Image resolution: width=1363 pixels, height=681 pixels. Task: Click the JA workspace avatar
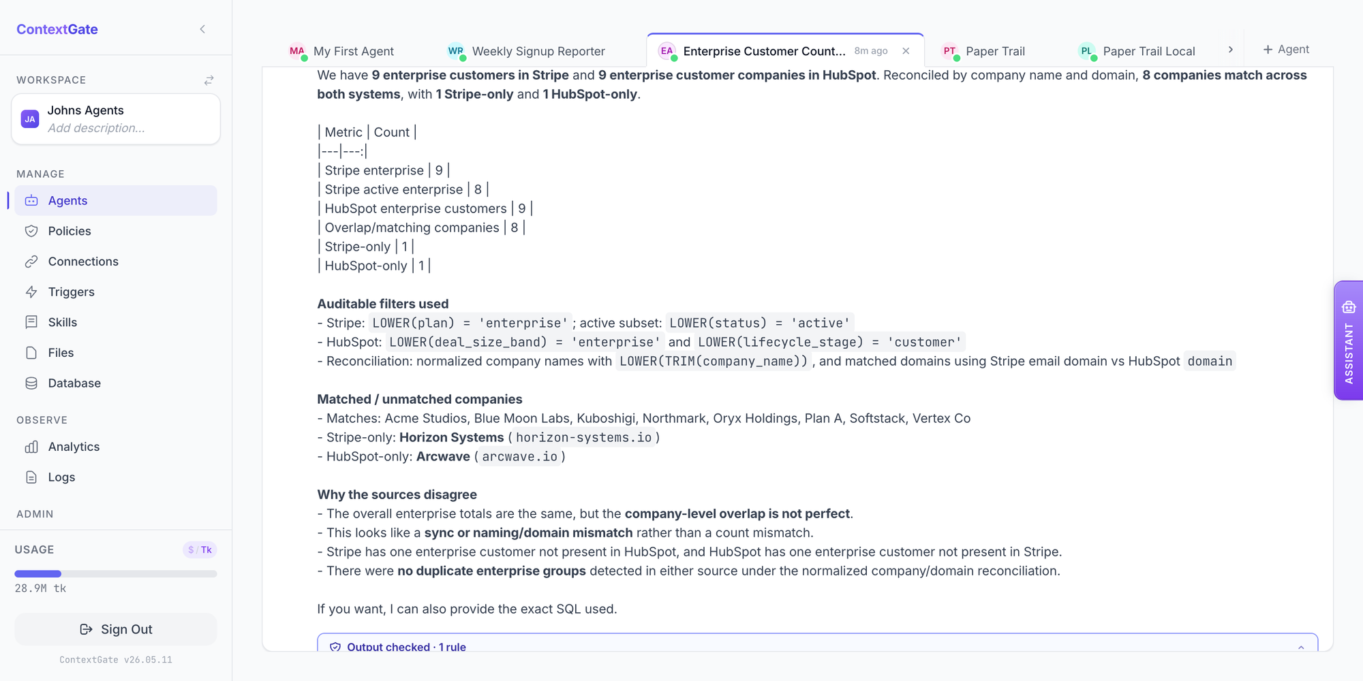click(x=30, y=119)
